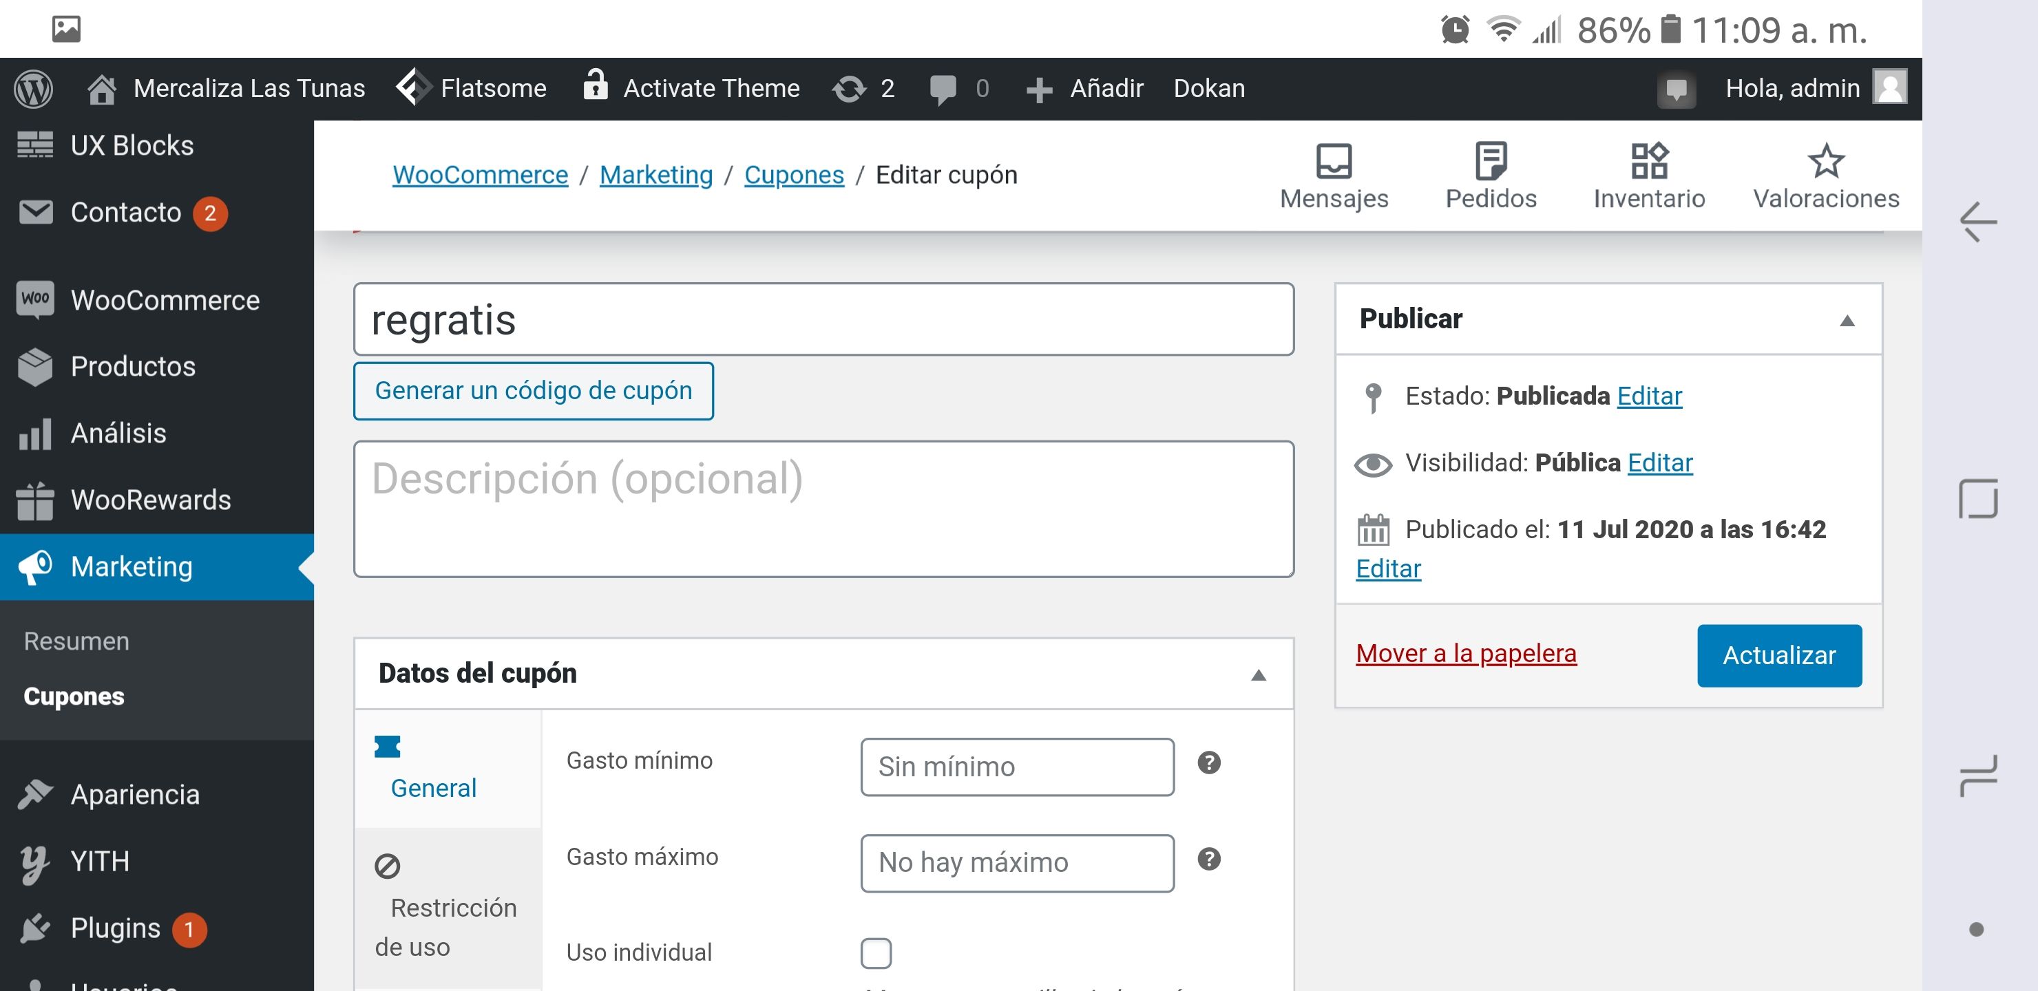The height and width of the screenshot is (991, 2038).
Task: Open comments bubble icon in admin bar
Action: point(943,89)
